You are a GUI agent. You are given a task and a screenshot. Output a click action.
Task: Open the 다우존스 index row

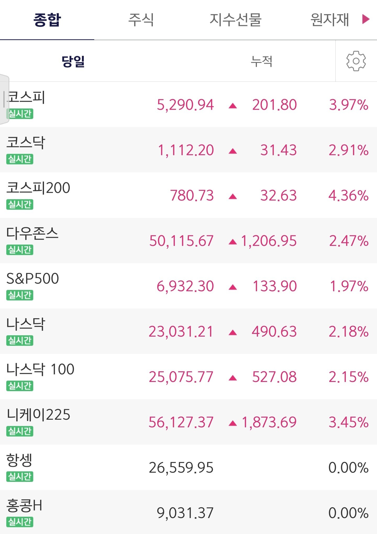pos(188,241)
